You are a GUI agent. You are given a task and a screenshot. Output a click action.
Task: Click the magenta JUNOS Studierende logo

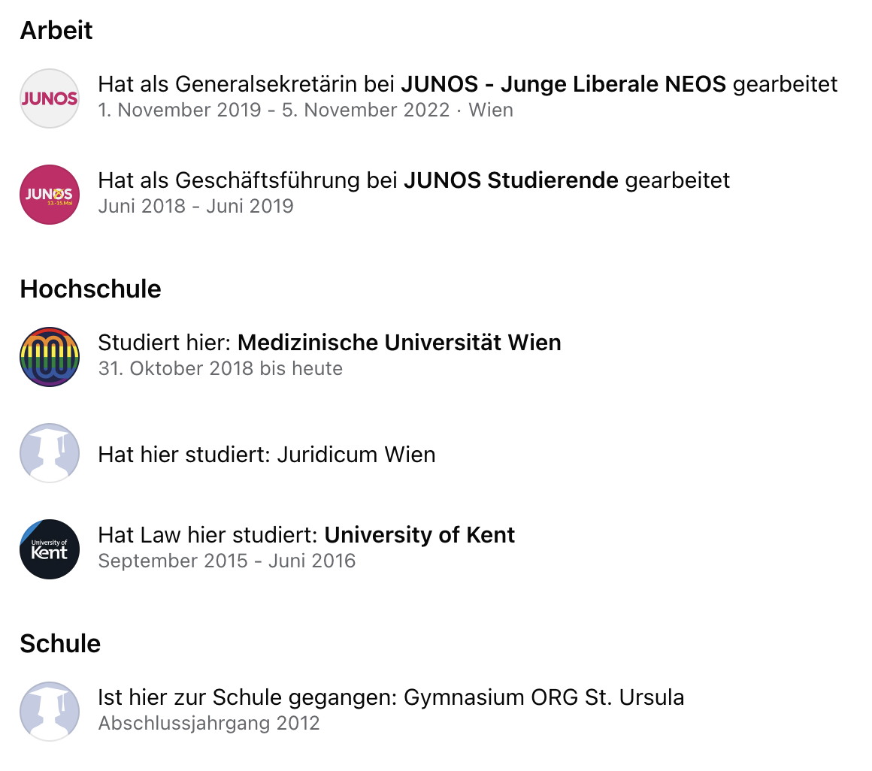[50, 195]
